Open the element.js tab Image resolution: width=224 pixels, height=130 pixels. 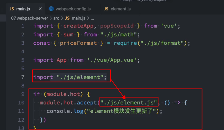point(121,9)
